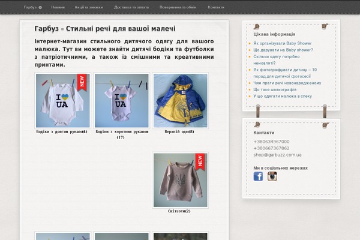Read Скільки одягу потрібно немовляті? article
The width and height of the screenshot is (360, 240).
pos(277,60)
